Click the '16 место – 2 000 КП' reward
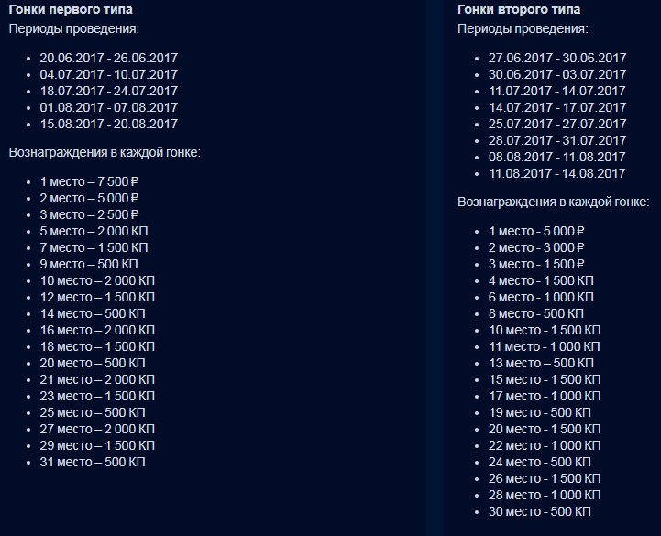Screen dimensions: 661x536 coord(97,330)
